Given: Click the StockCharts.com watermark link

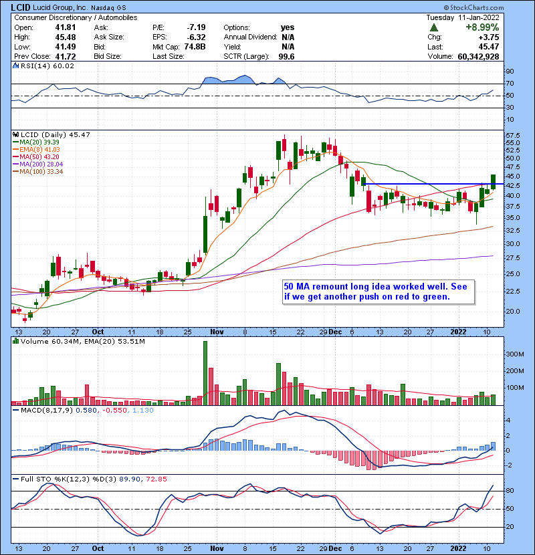Looking at the screenshot, I should coord(473,7).
